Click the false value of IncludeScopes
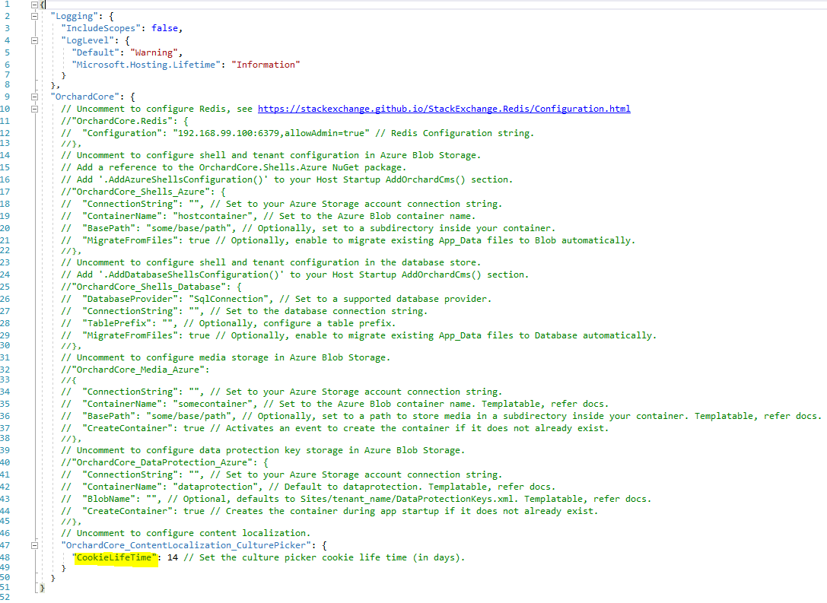The width and height of the screenshot is (827, 603). [x=164, y=28]
